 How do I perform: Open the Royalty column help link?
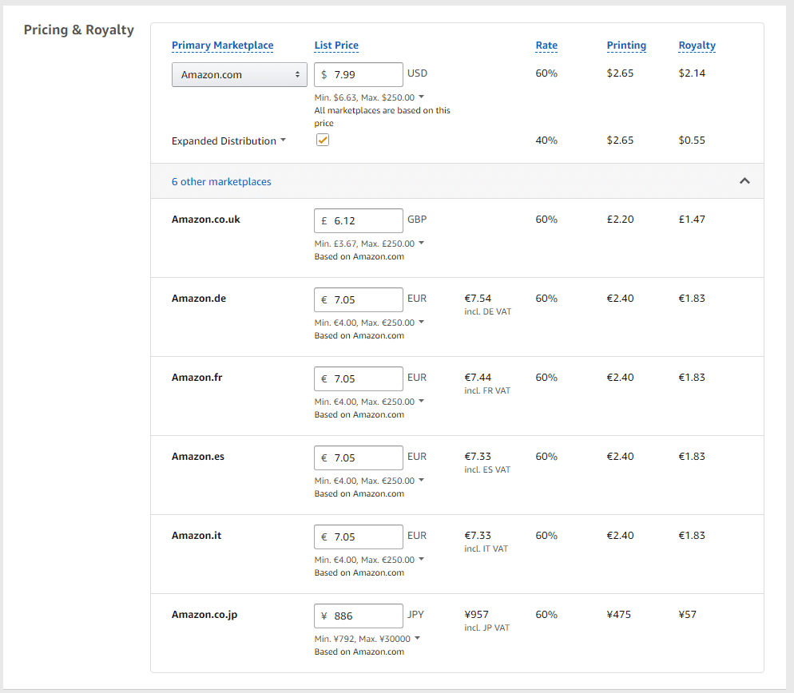pos(697,45)
